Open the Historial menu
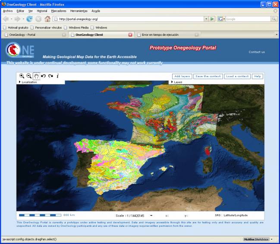The height and width of the screenshot is (244, 280). click(x=42, y=11)
